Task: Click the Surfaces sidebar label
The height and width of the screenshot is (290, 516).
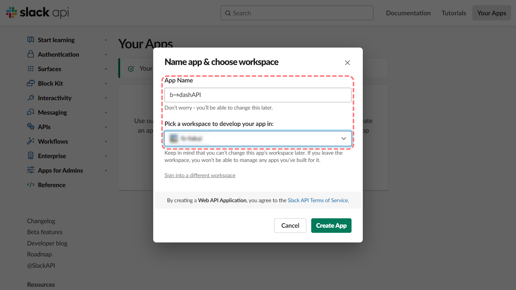Action: [50, 69]
